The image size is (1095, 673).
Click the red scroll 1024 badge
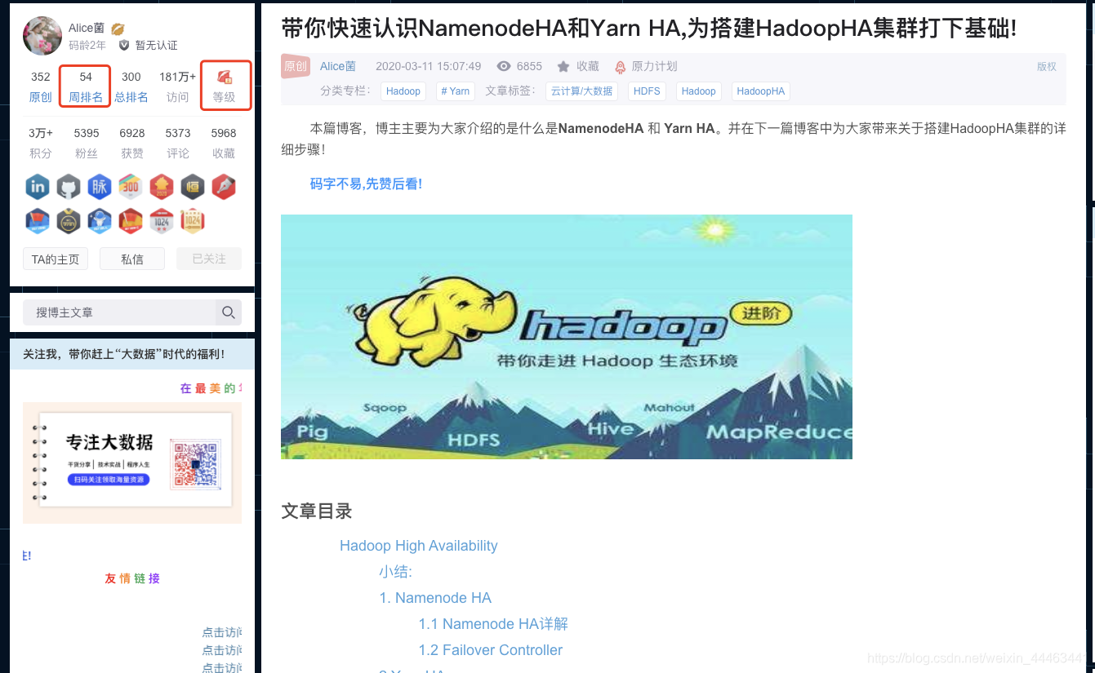point(193,220)
